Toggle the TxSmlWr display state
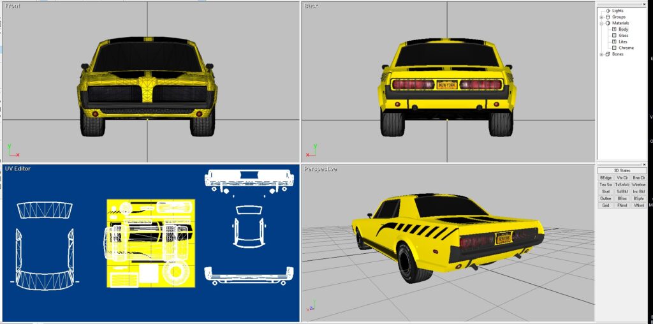Image resolution: width=653 pixels, height=324 pixels. point(622,185)
